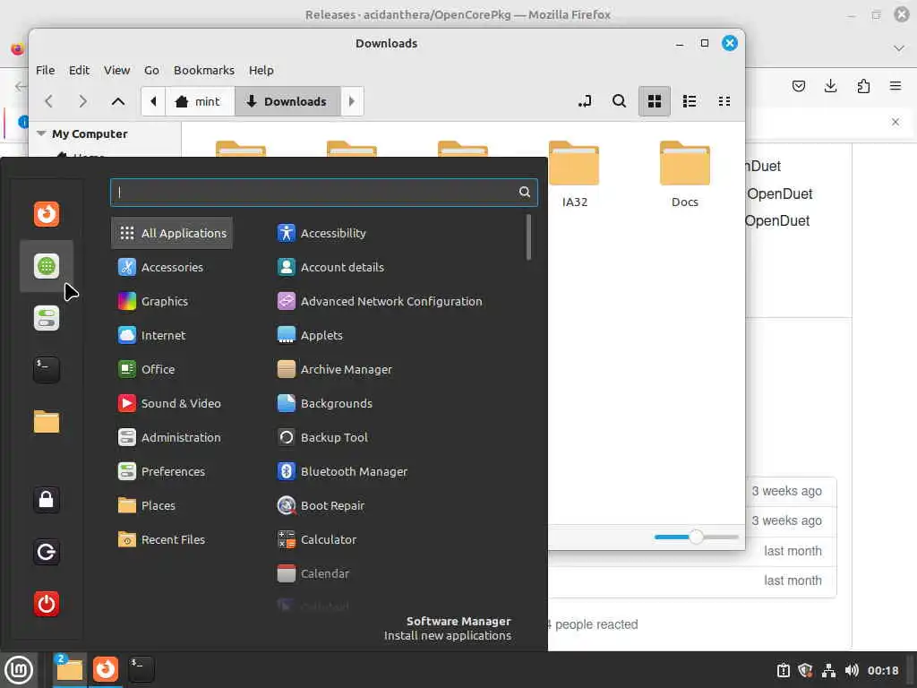Launch Terminal from the menu favorites sidebar
Viewport: 917px width, 688px height.
coord(47,370)
